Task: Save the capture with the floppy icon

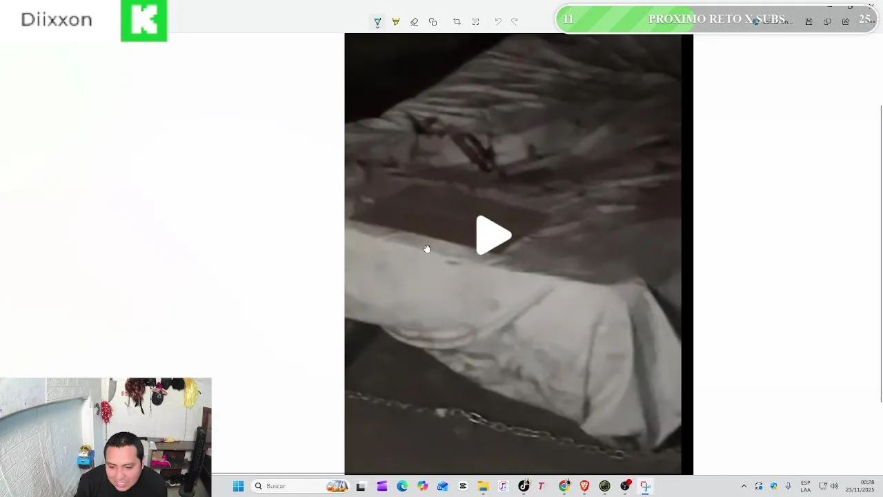Action: tap(809, 21)
